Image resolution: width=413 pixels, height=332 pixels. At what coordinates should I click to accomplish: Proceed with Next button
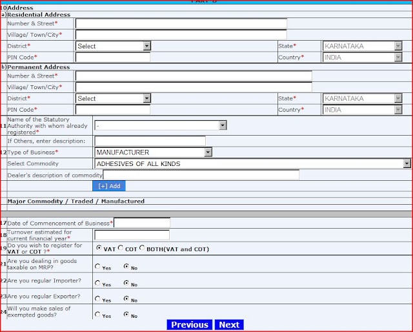229,325
